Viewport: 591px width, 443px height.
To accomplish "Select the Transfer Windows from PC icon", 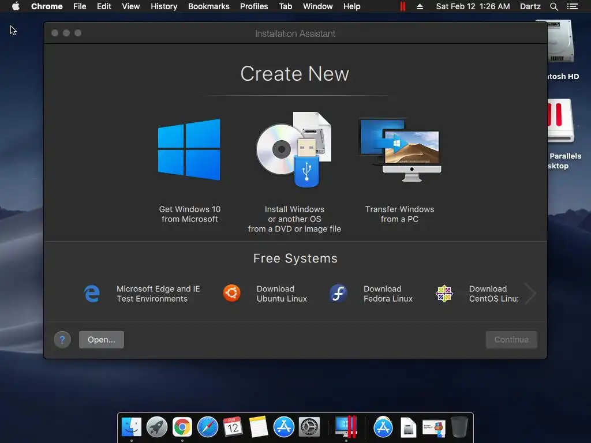I will (x=400, y=149).
